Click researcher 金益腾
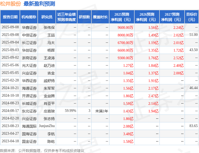This screenshot has height=153, width=199. pos(49,96)
